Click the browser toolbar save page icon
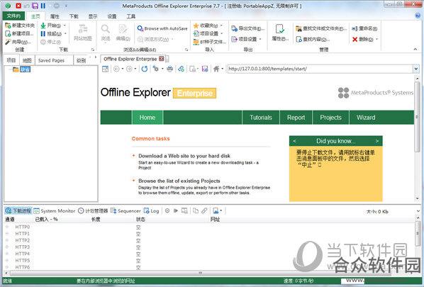Screen dimensions: 424x287 [205, 69]
